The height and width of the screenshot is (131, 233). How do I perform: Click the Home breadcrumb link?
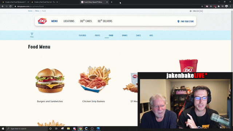click(x=30, y=11)
